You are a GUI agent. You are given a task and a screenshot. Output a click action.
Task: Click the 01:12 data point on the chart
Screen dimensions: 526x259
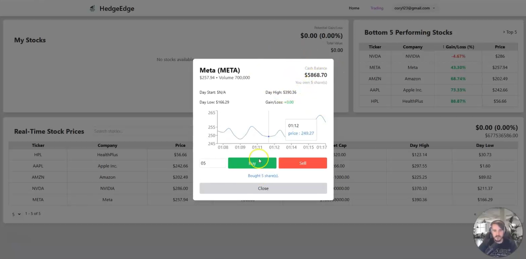click(x=268, y=136)
